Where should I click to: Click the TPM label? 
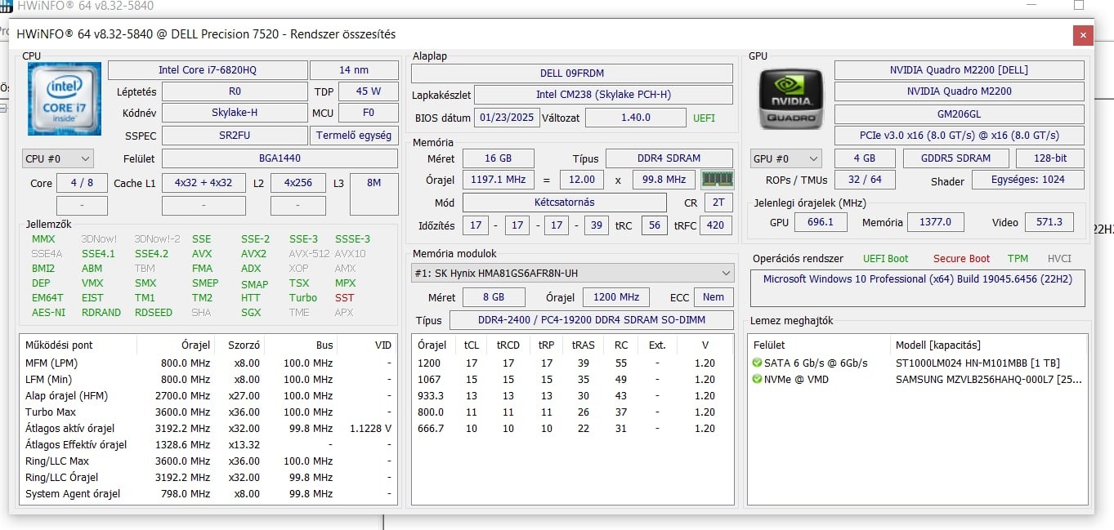pyautogui.click(x=1018, y=259)
